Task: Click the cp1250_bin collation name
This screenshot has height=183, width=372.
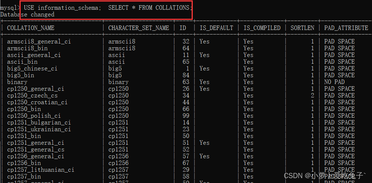Action: pos(24,109)
